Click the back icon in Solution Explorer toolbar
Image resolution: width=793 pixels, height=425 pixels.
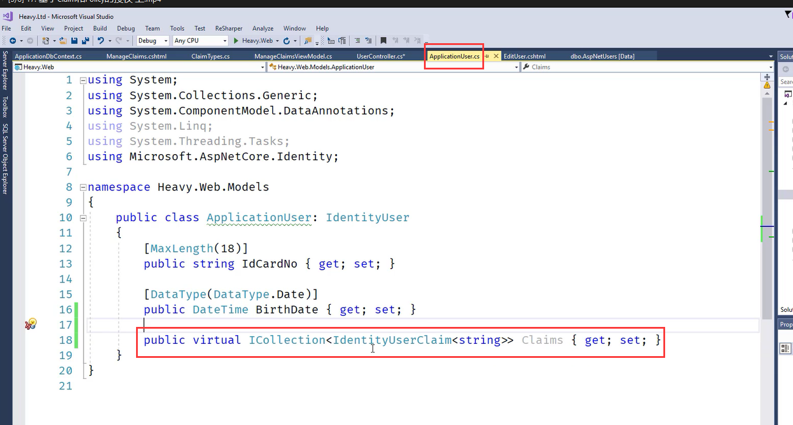point(787,69)
